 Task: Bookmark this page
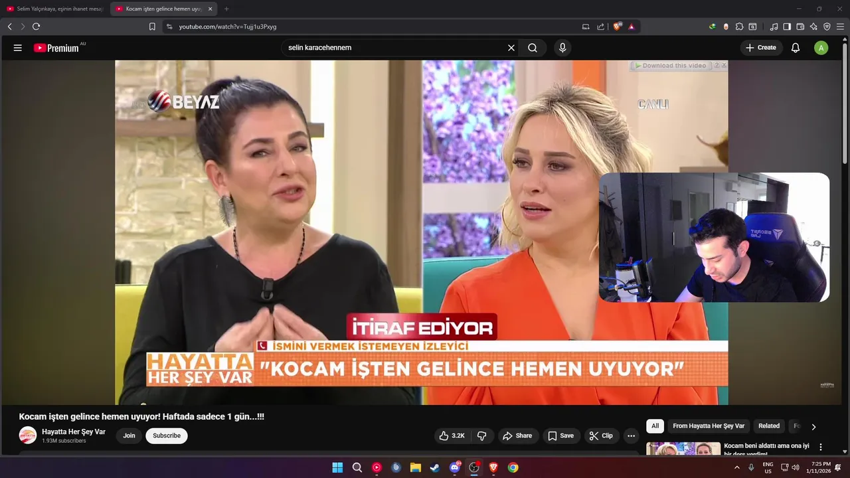(x=152, y=27)
